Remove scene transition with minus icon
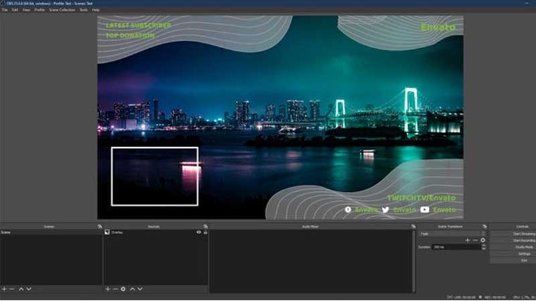The image size is (536, 301). (x=475, y=240)
